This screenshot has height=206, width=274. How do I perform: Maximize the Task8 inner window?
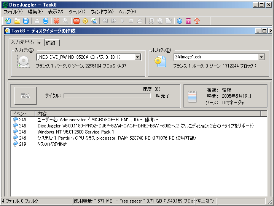tap(264, 31)
